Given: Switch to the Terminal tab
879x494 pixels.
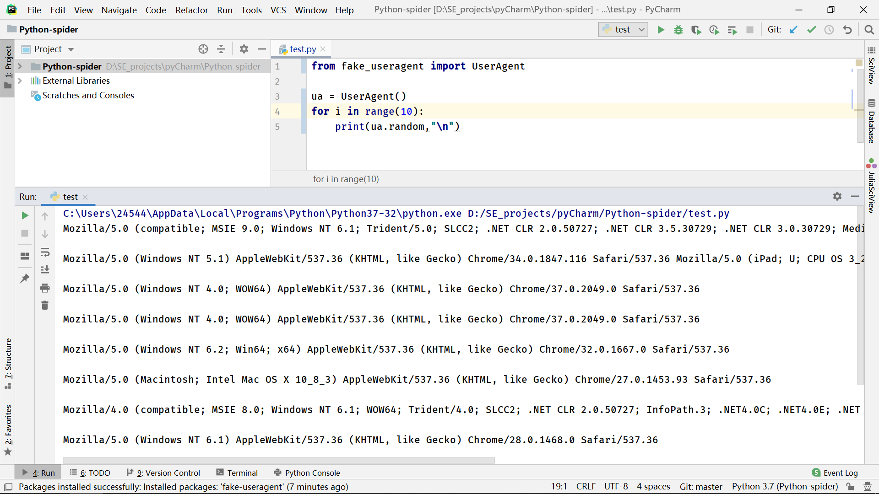Looking at the screenshot, I should coord(242,473).
